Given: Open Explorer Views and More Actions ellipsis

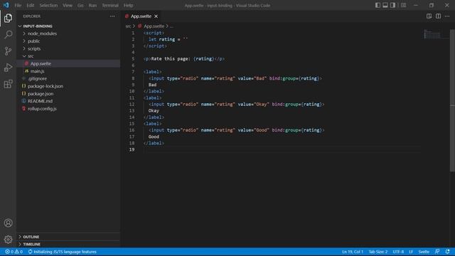Looking at the screenshot, I should pos(112,16).
